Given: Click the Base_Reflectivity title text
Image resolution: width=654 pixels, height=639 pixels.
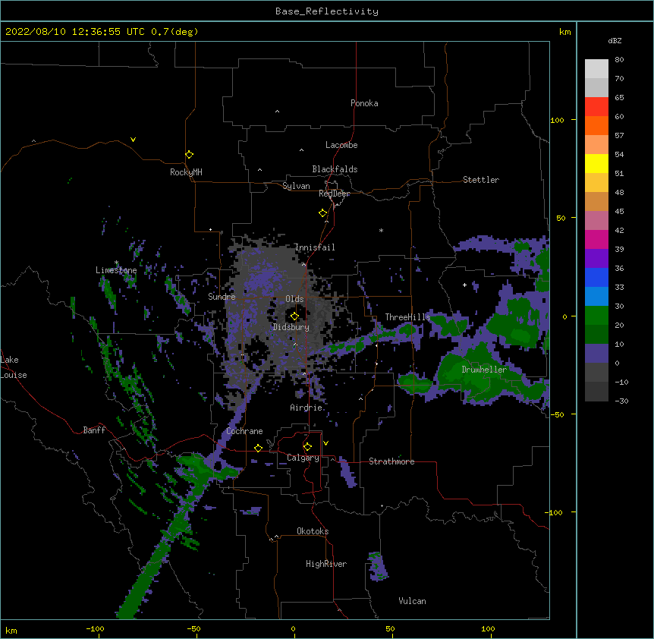Looking at the screenshot, I should 327,11.
